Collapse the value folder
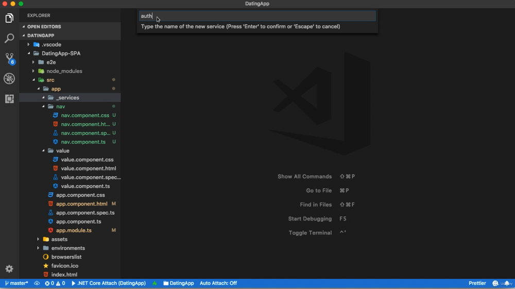This screenshot has width=515, height=289. click(70, 151)
